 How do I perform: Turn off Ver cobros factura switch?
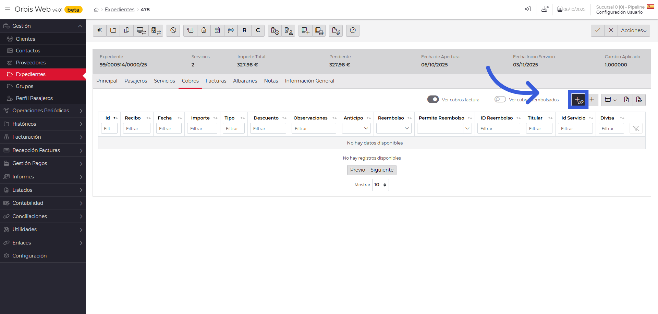[x=433, y=99]
